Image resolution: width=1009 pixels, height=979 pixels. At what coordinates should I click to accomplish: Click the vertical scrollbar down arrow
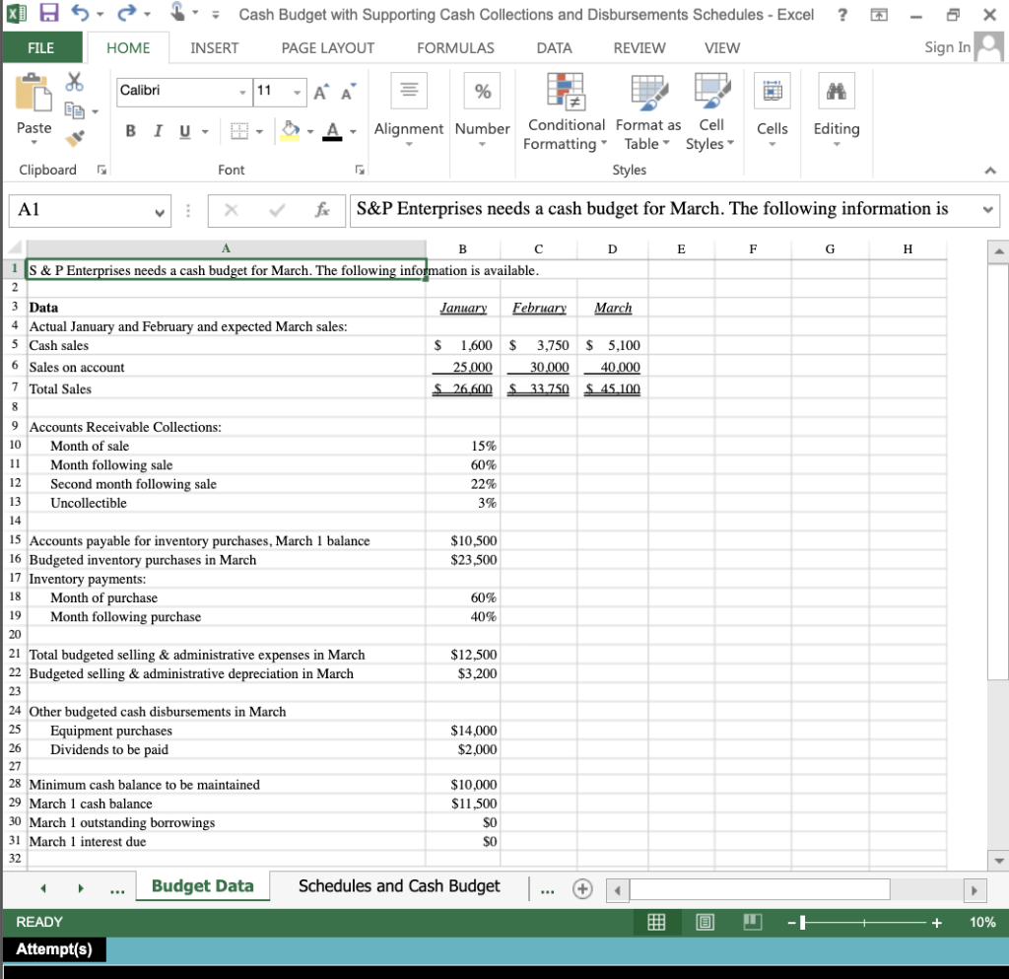coord(999,861)
